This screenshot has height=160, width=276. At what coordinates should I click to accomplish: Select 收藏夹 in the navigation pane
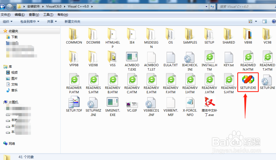pos(13,31)
